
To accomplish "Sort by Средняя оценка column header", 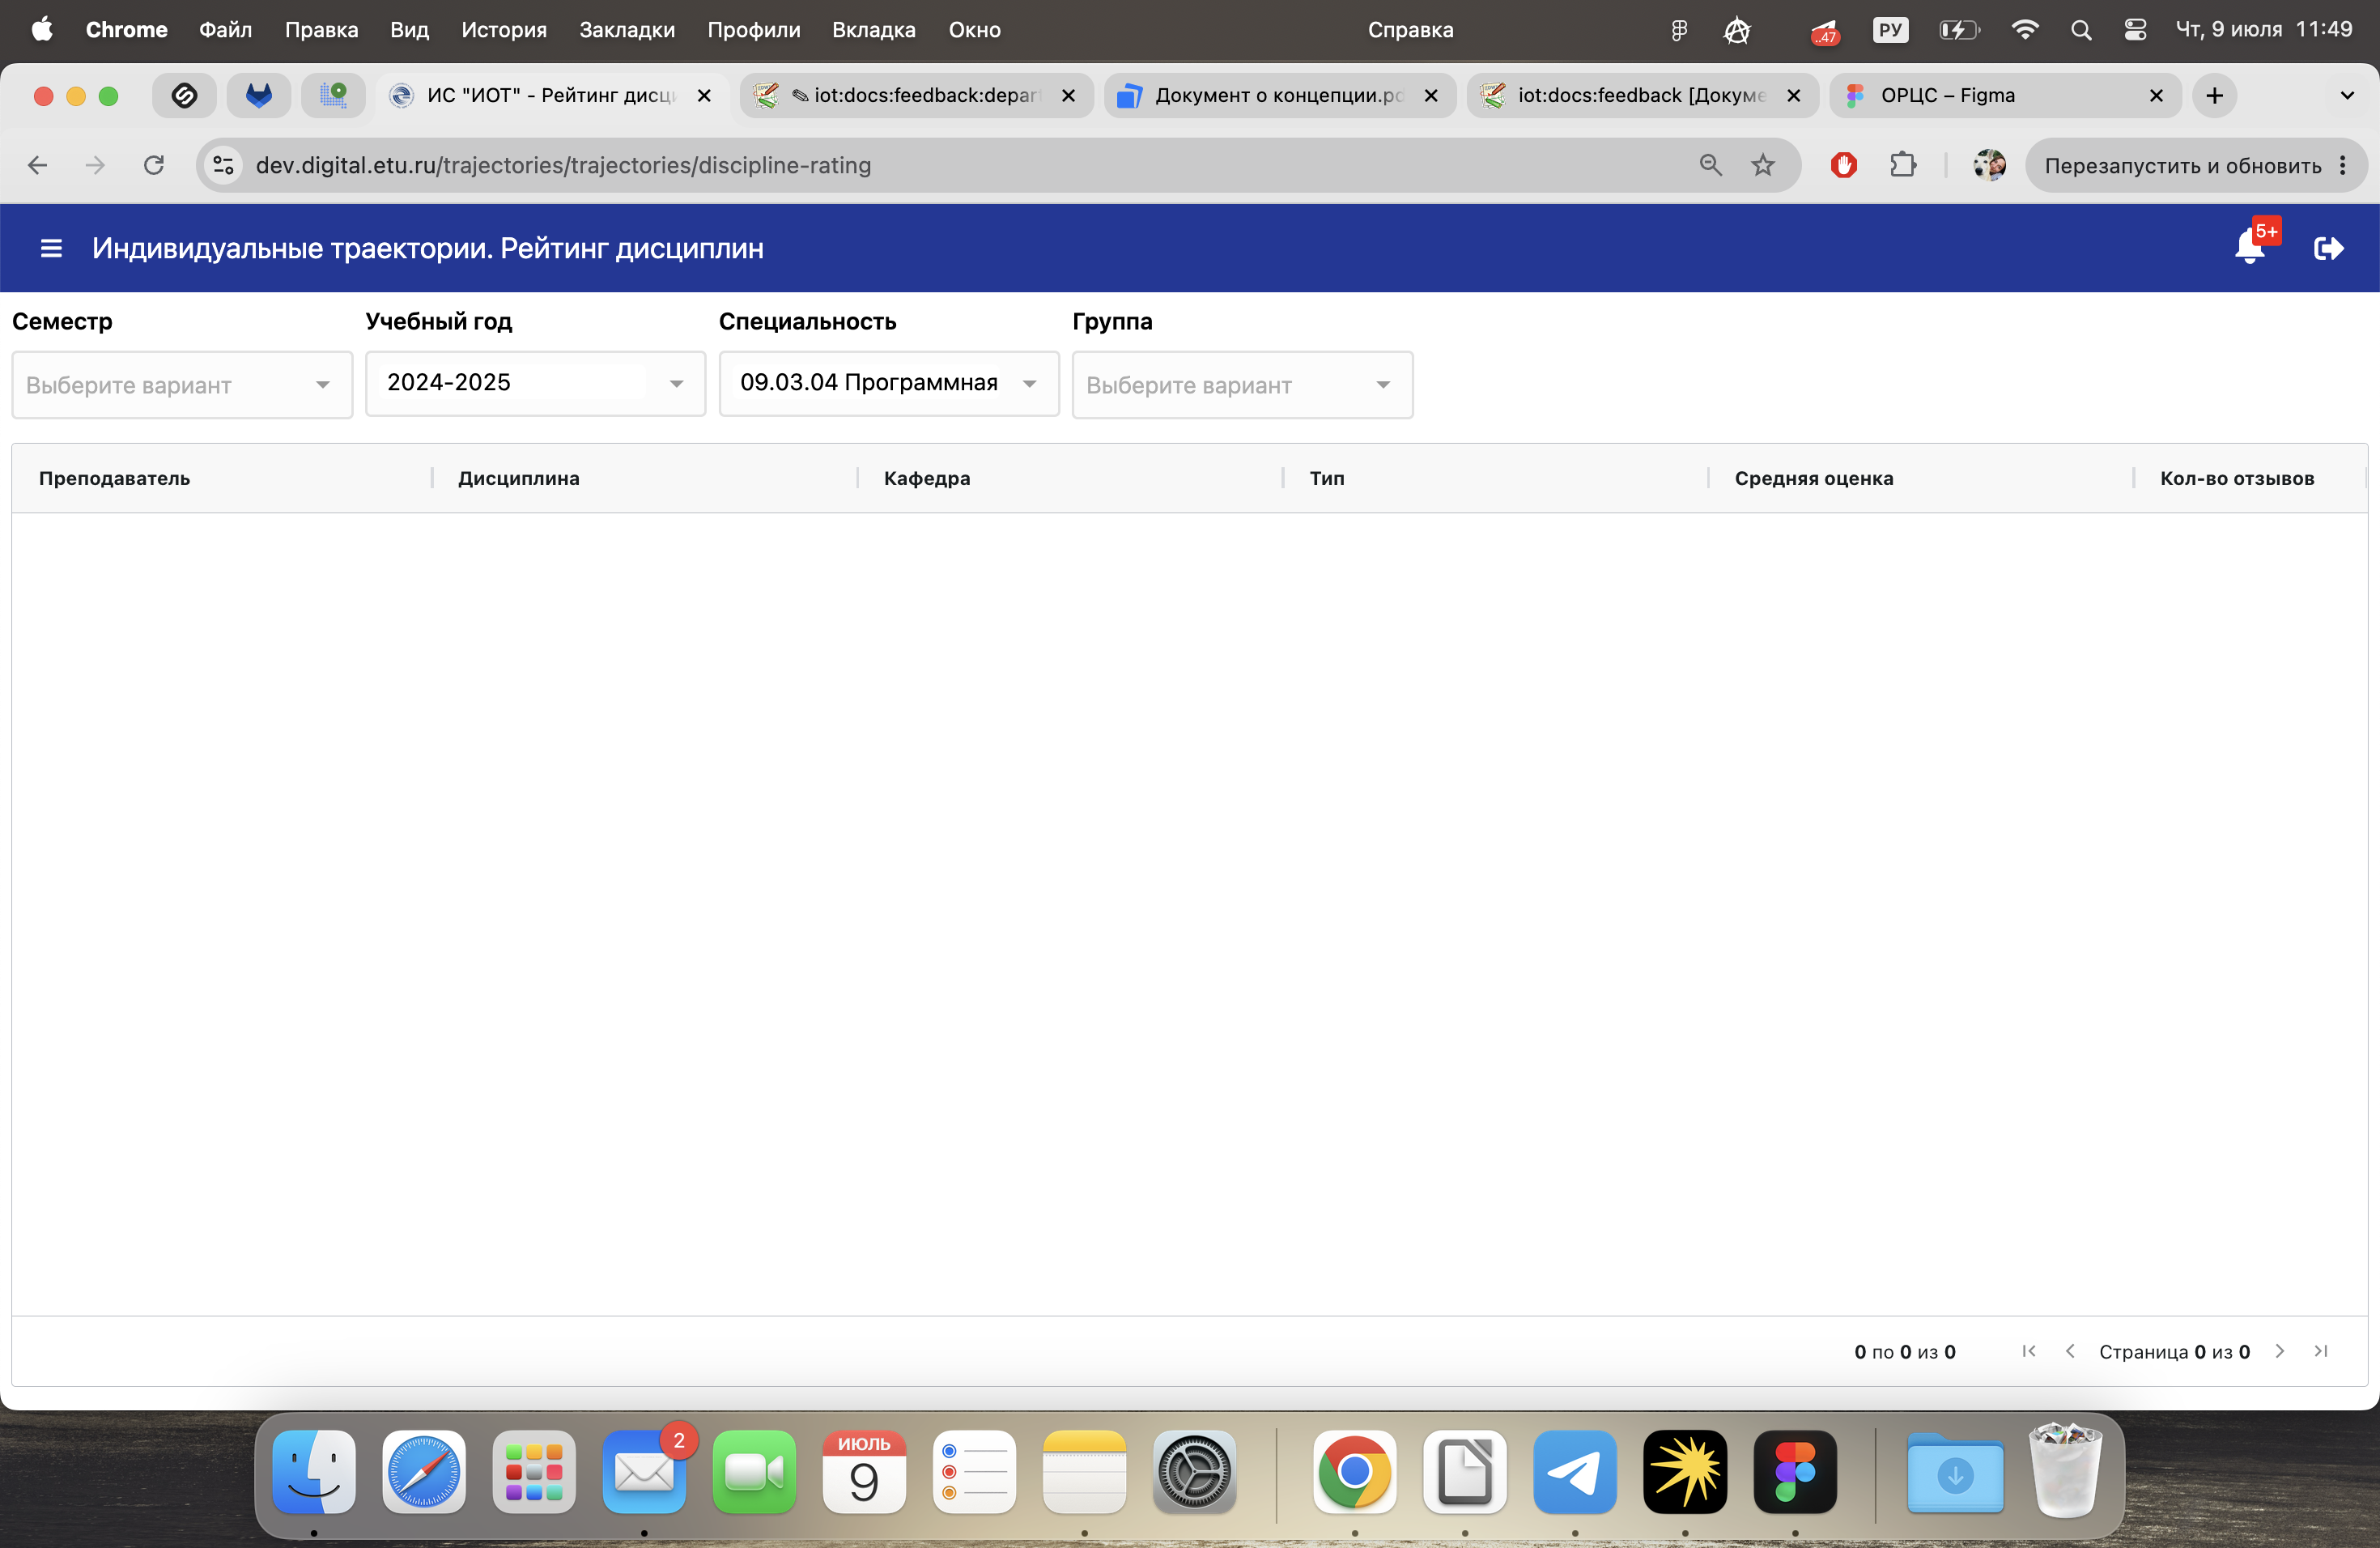I will 1813,478.
